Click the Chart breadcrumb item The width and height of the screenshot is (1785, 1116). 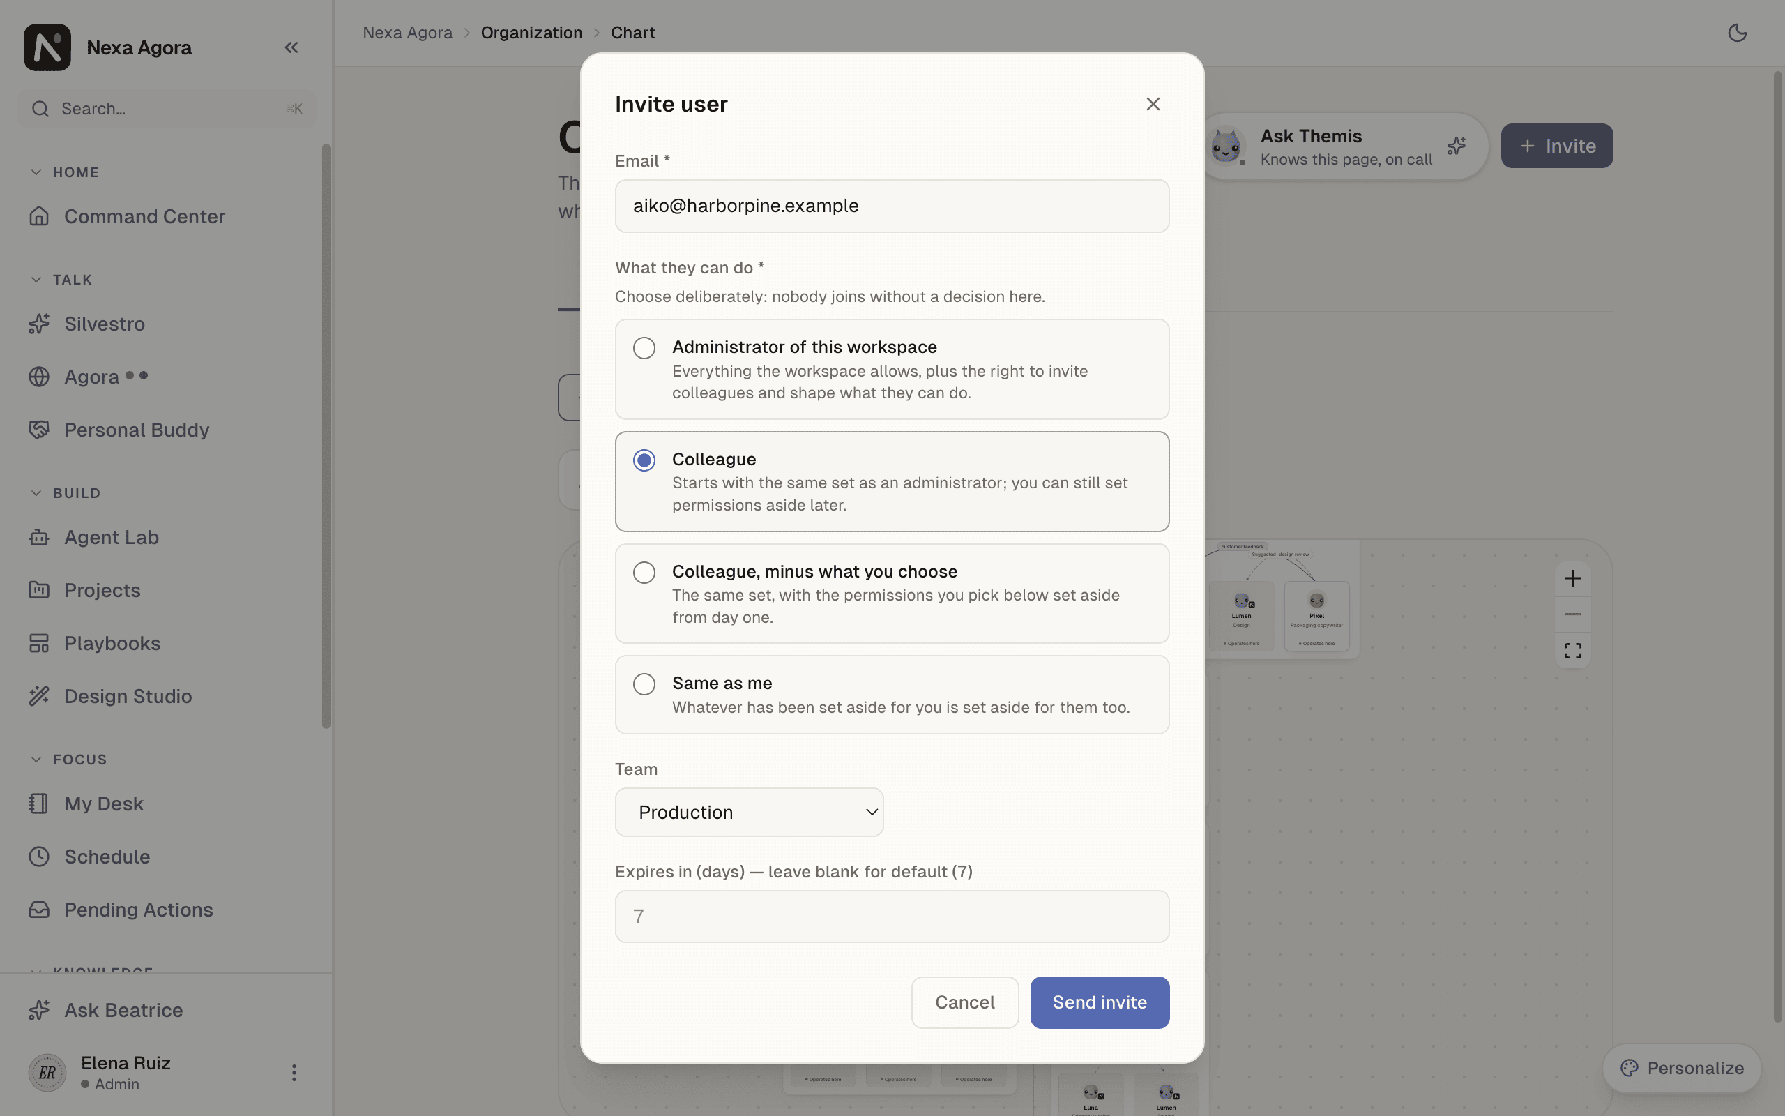(633, 33)
